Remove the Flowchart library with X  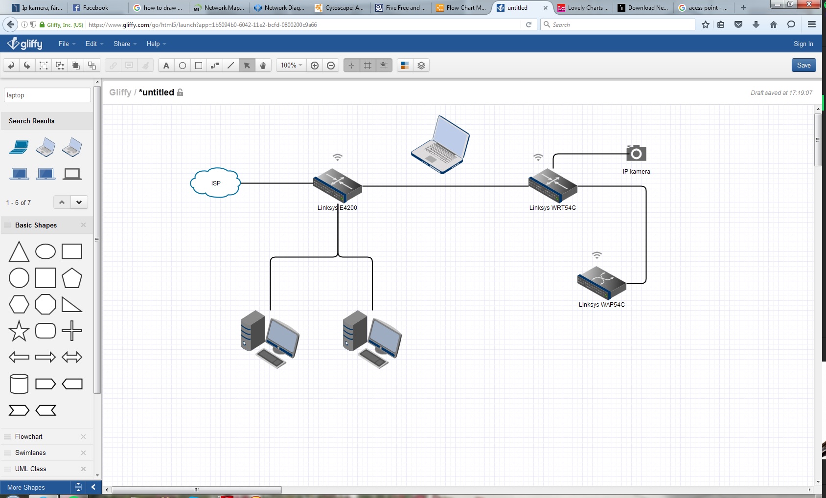click(x=83, y=436)
